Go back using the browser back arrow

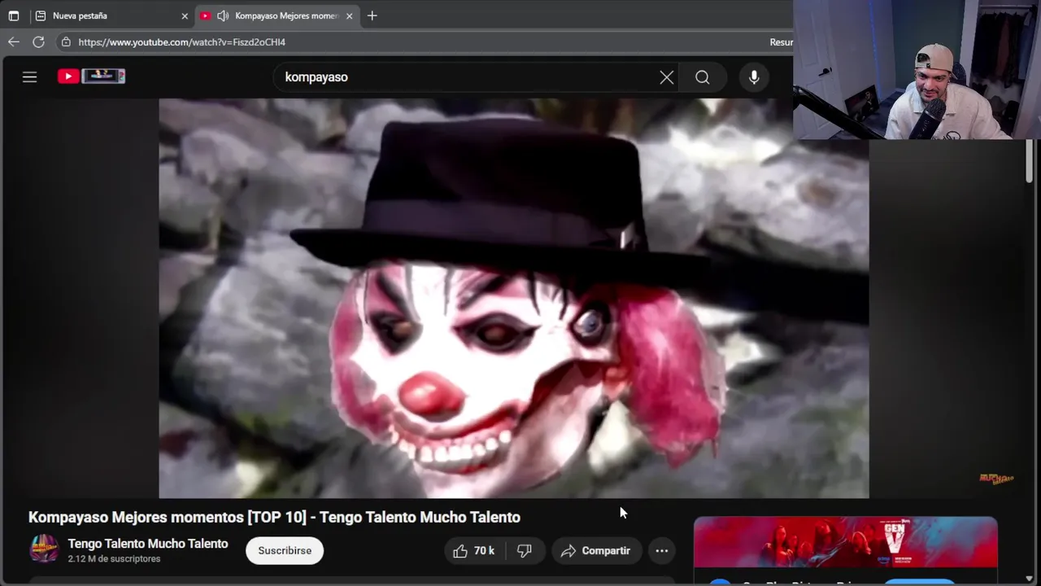point(14,42)
